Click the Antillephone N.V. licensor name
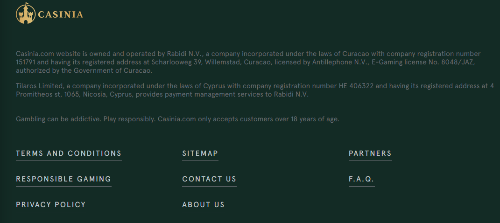Screen dimensions: 500x223 [336, 62]
